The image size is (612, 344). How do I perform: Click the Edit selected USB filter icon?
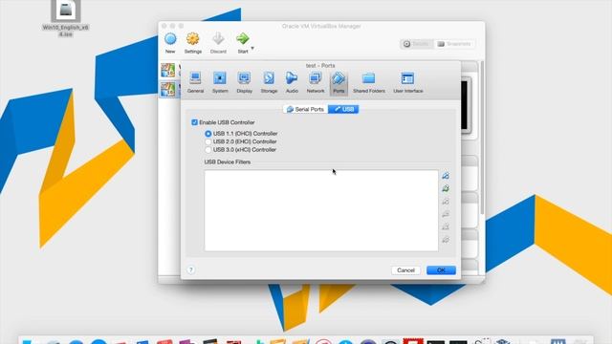(446, 202)
